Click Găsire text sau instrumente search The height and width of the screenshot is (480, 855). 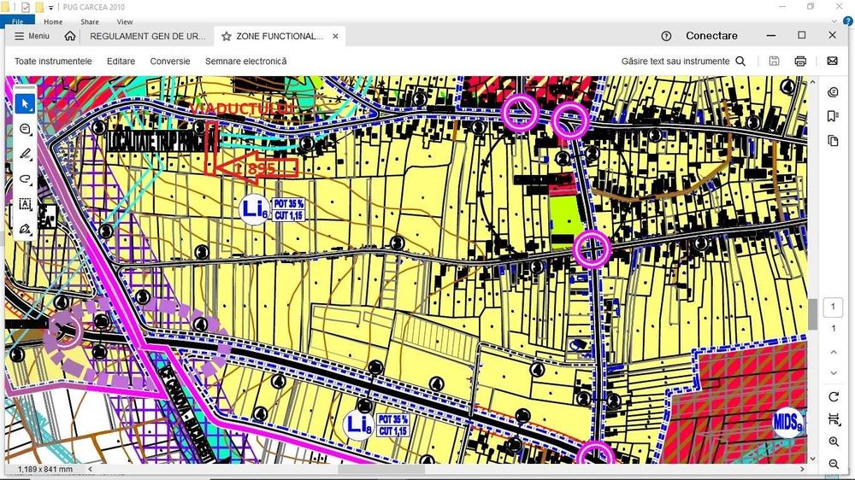coord(675,61)
